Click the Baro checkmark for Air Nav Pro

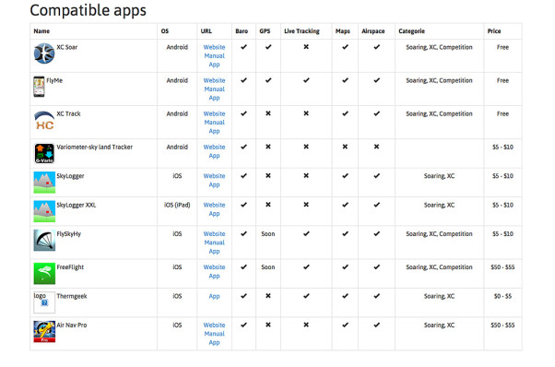[x=243, y=325]
